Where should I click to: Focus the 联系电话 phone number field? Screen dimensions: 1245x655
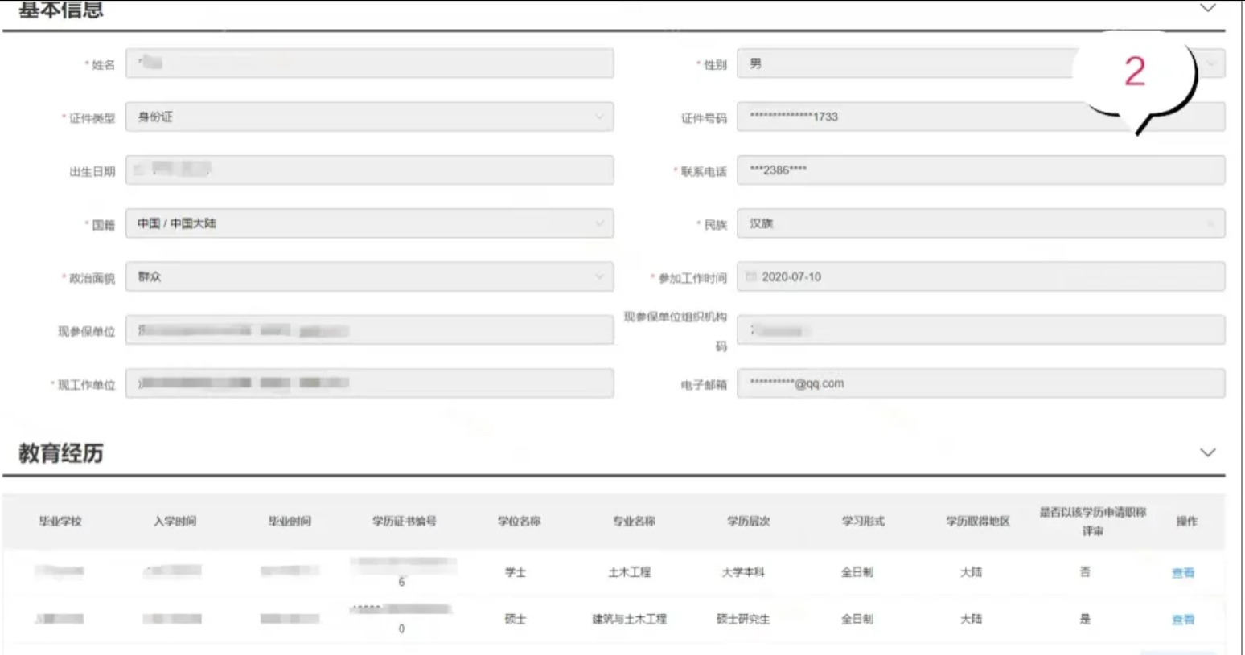point(980,170)
